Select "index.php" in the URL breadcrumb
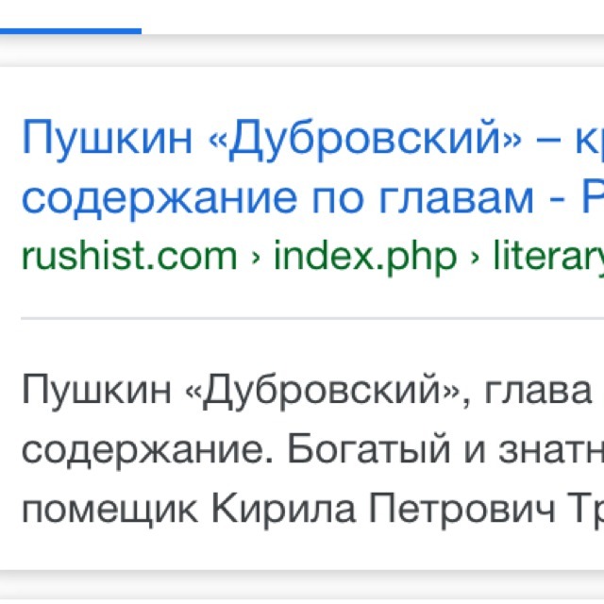Viewport: 604px width, 604px height. click(x=365, y=255)
